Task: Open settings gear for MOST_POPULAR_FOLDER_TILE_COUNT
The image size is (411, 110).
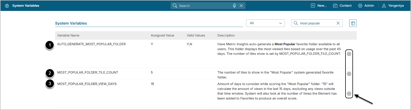Action: [349, 74]
